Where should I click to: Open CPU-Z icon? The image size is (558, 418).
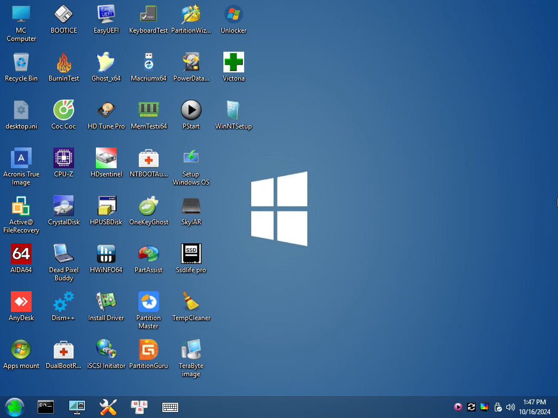coord(63,163)
